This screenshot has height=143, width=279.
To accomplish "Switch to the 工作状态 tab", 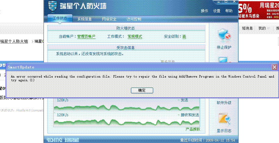I will point(60,18).
